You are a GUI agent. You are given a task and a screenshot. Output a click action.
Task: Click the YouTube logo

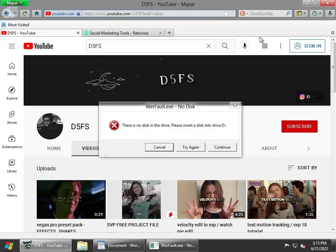pyautogui.click(x=38, y=46)
